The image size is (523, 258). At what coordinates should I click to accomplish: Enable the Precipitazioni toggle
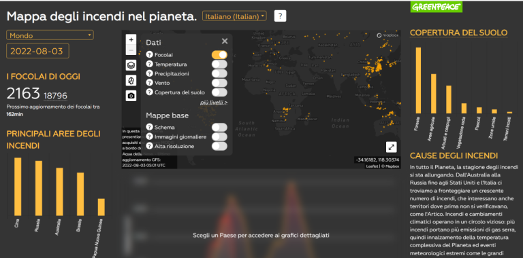tap(219, 73)
